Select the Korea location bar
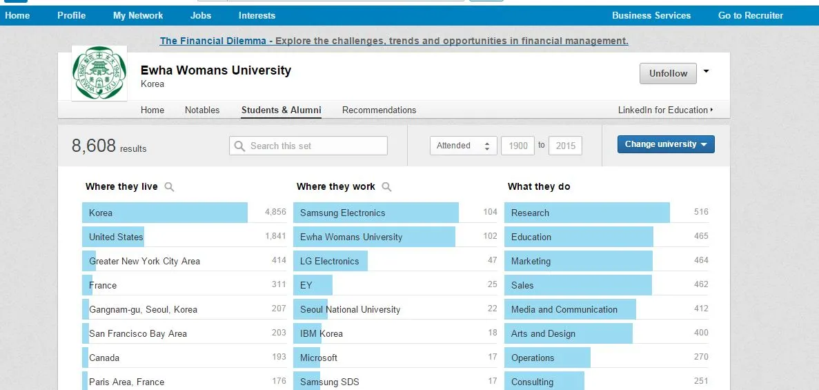This screenshot has height=390, width=819. [x=165, y=213]
